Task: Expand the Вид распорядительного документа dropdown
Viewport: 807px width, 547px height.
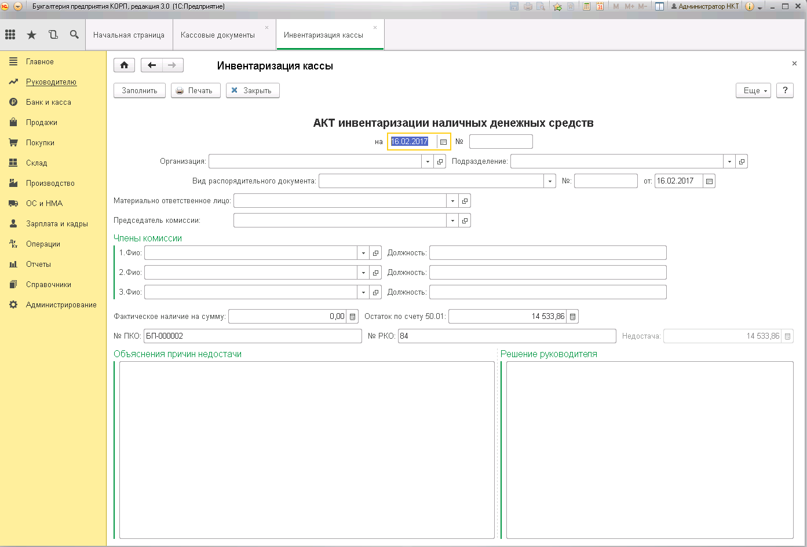Action: coord(550,181)
